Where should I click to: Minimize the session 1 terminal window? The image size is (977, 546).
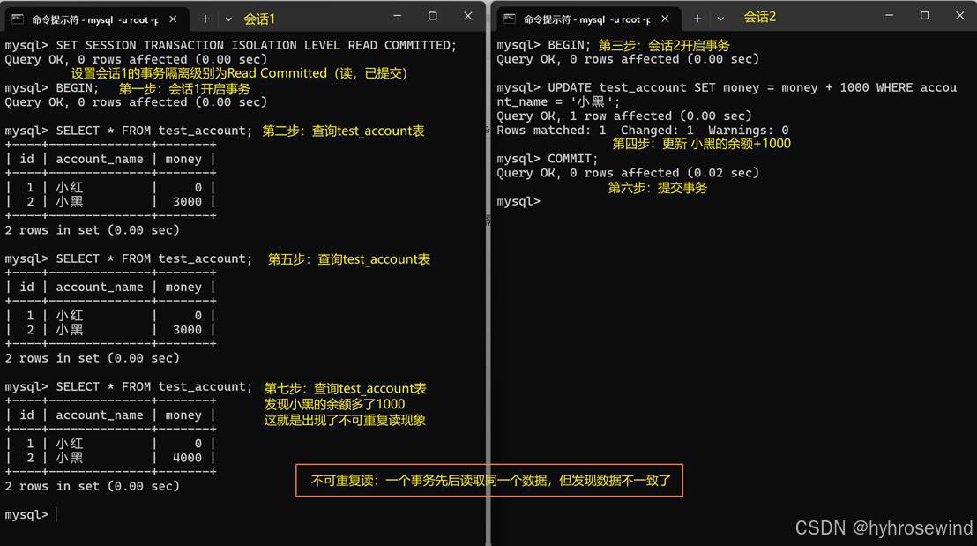(x=398, y=16)
